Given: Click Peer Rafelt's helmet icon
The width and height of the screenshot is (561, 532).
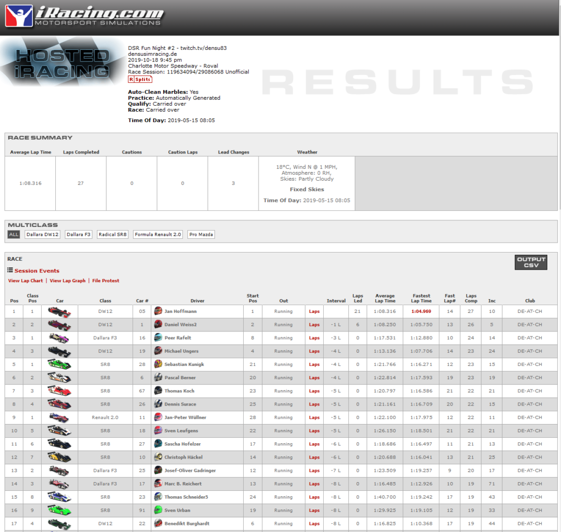Looking at the screenshot, I should pos(158,337).
